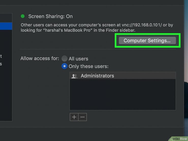Add a user with the plus button

click(74, 117)
